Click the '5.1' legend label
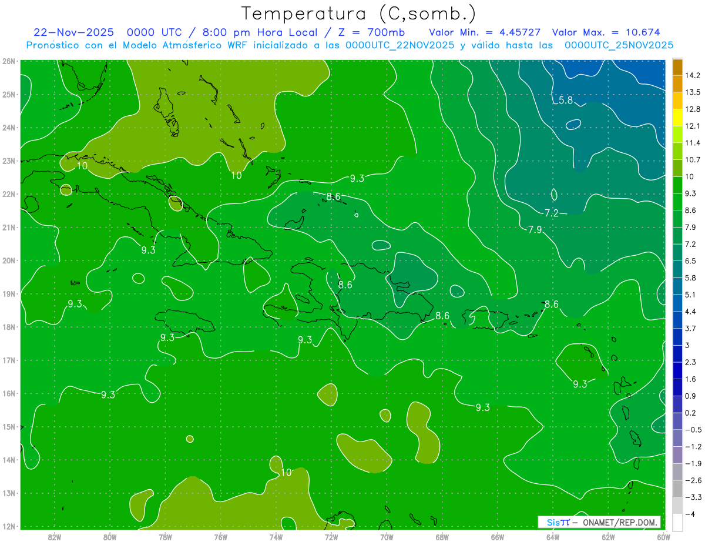 click(690, 295)
